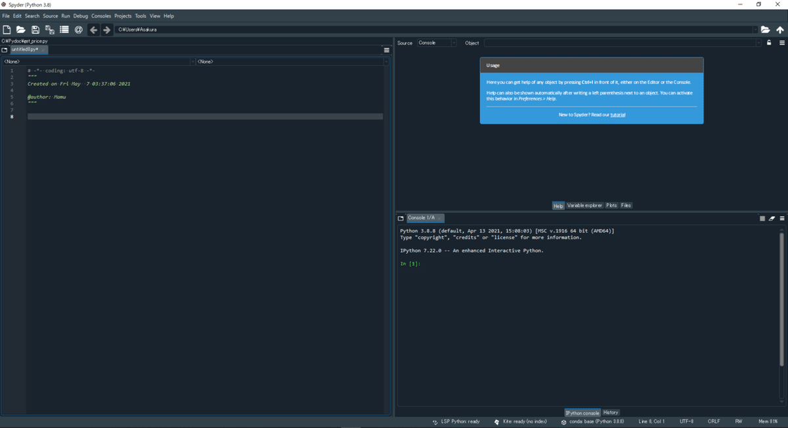Open the Edit menu

point(17,16)
